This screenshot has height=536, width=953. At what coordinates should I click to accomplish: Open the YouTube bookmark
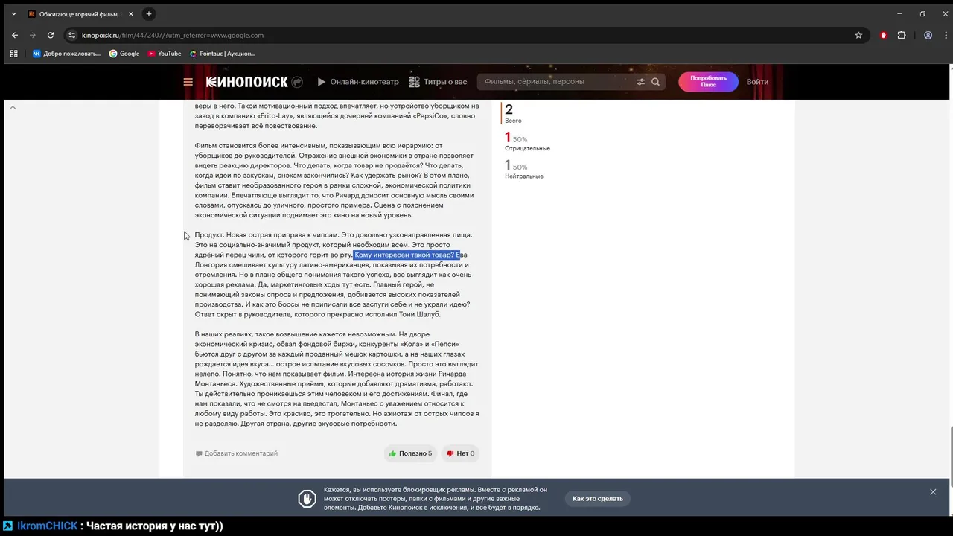(x=165, y=54)
